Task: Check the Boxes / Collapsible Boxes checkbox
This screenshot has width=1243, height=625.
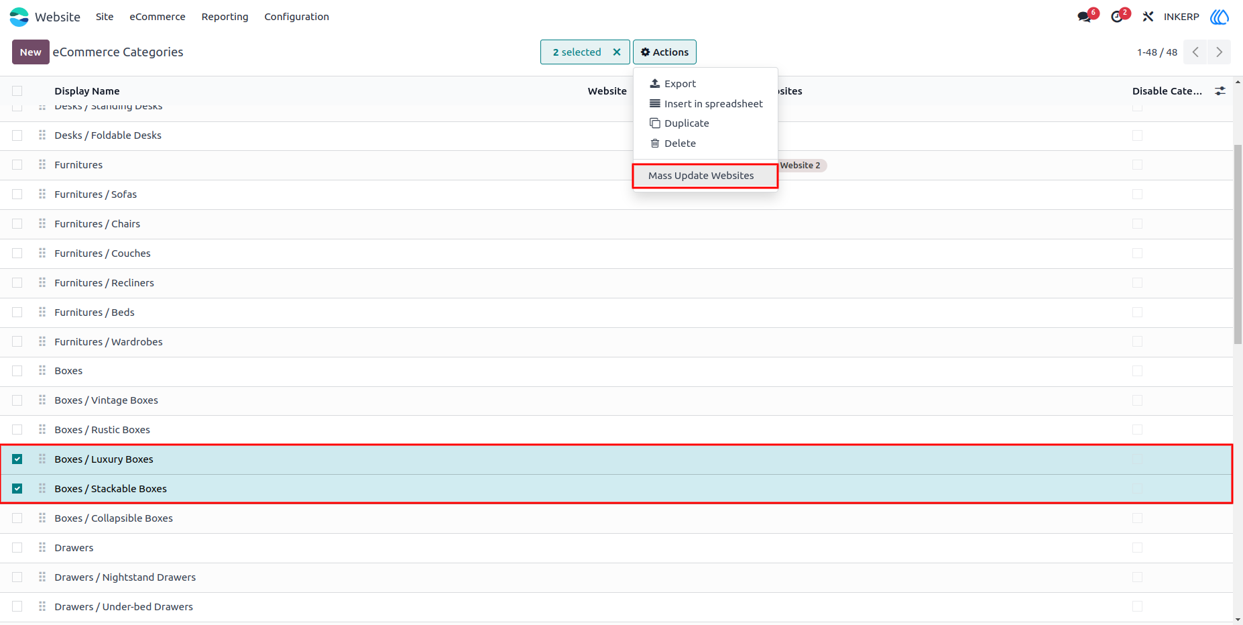Action: click(x=17, y=518)
